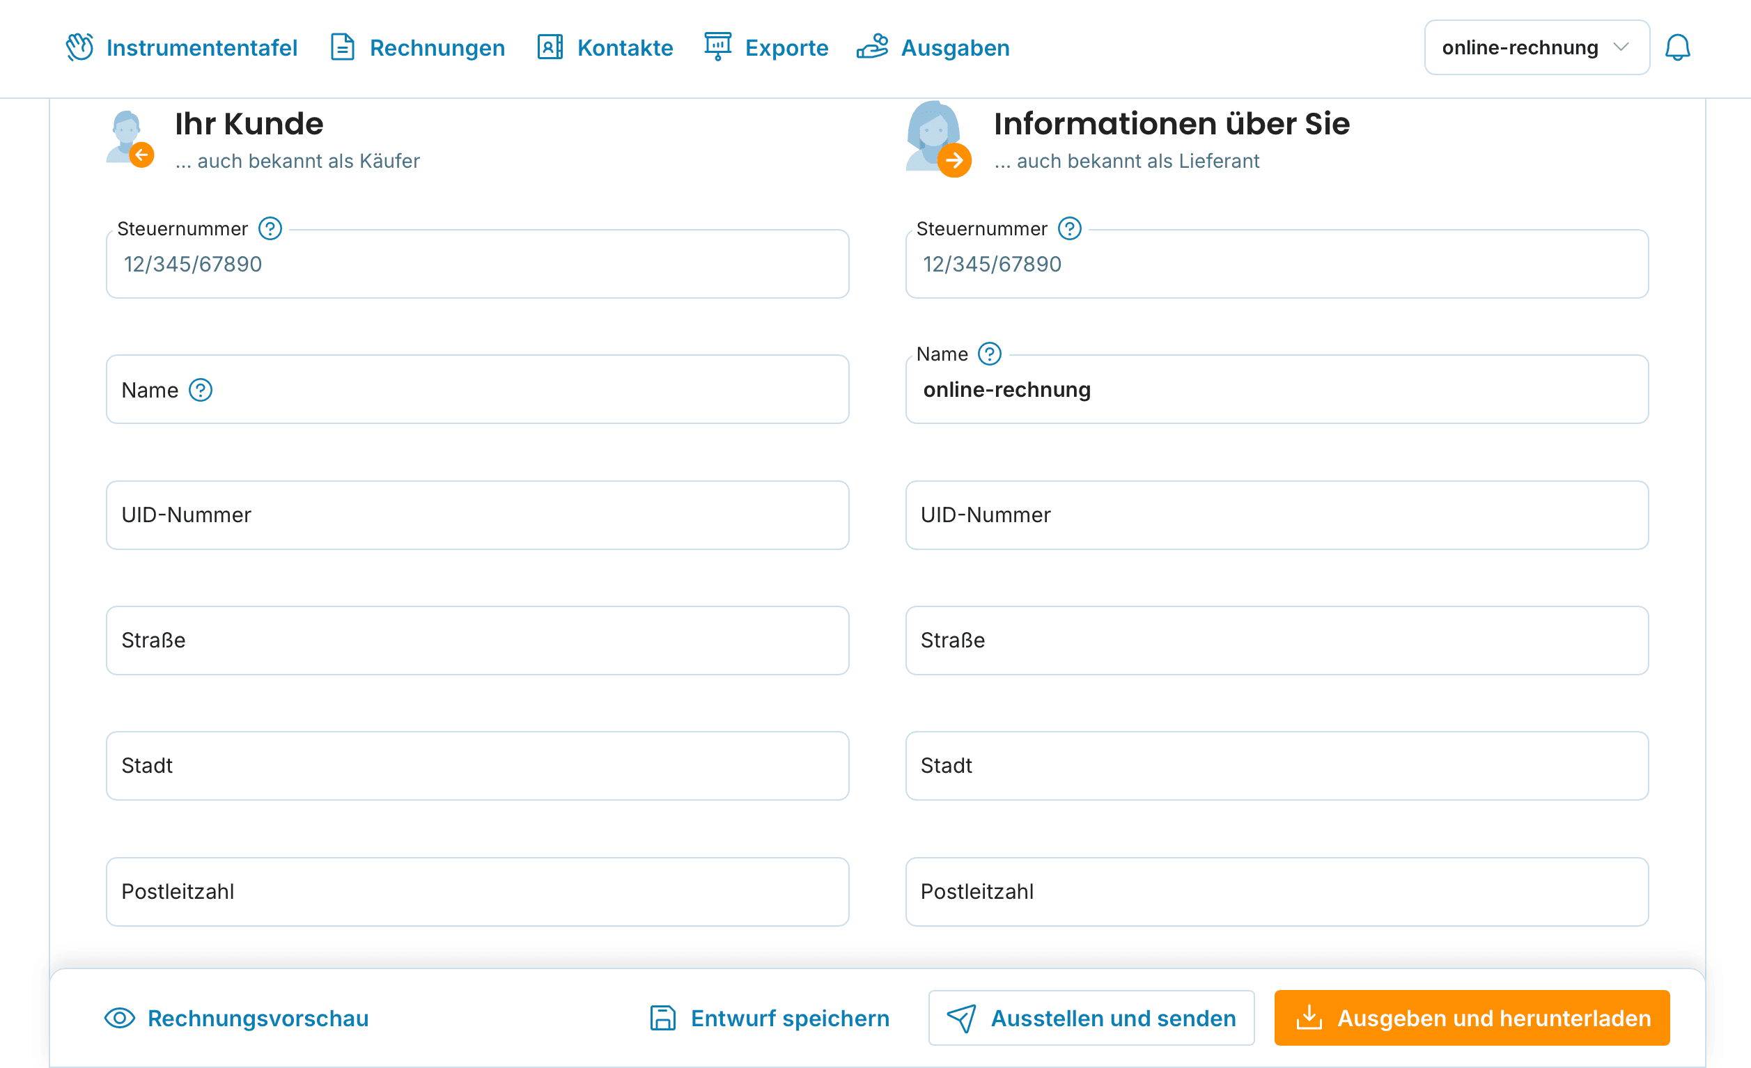Open the online-rechnung account dropdown
The width and height of the screenshot is (1751, 1068).
(1536, 47)
